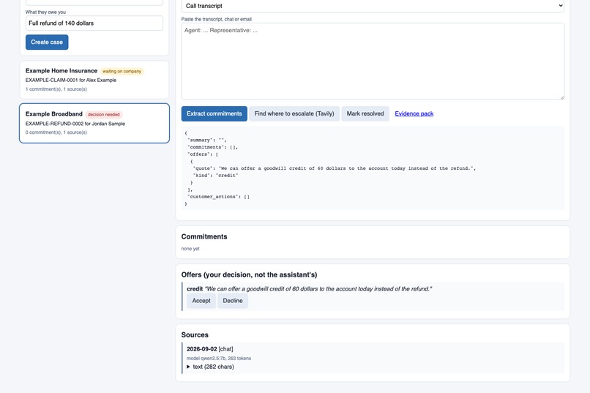Click the 'Paste the transcript, chat or email' label
Image resolution: width=590 pixels, height=393 pixels.
217,19
